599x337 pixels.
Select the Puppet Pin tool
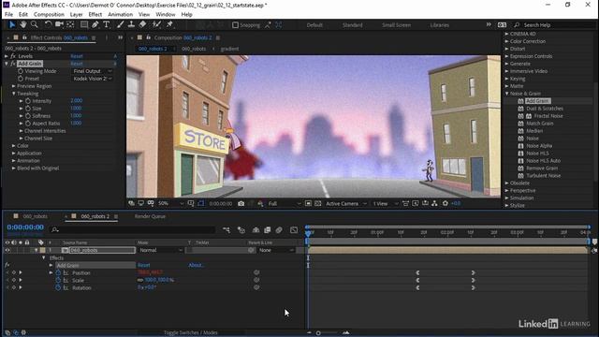pyautogui.click(x=169, y=25)
